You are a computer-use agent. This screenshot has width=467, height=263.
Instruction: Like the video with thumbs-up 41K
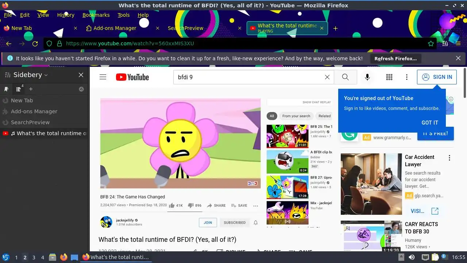coord(176,206)
